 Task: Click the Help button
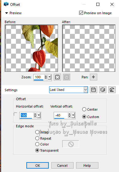click(x=87, y=166)
